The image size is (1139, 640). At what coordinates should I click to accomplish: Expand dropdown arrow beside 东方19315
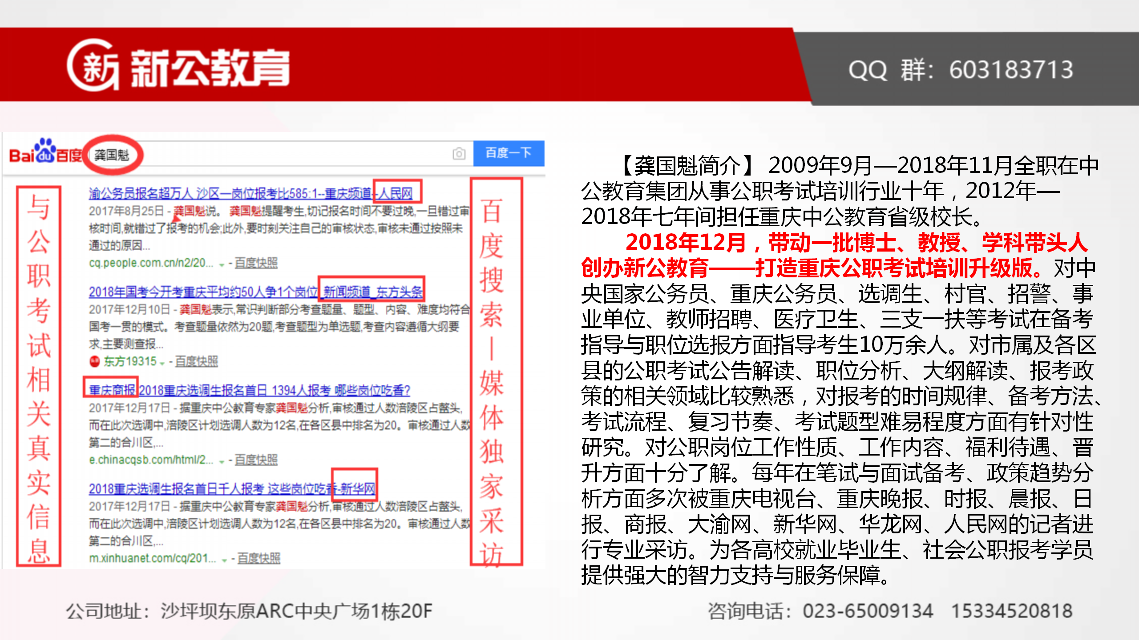pos(162,364)
